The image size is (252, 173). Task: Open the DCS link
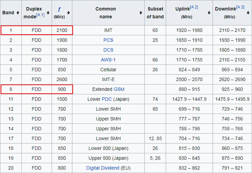click(108, 50)
